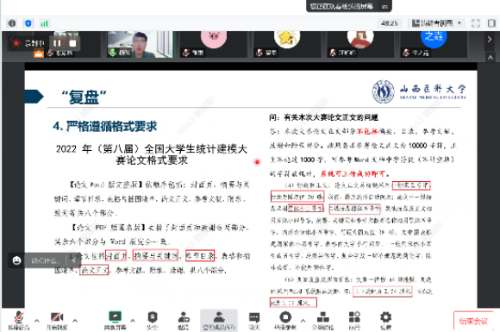Open the speaker view layout dropdown

(436, 23)
